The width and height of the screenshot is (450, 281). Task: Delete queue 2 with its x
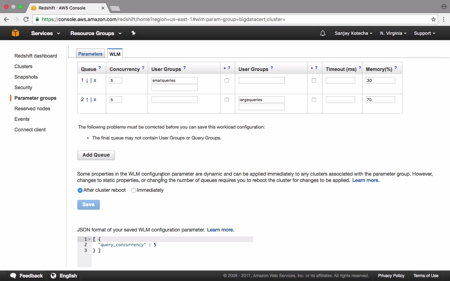point(95,100)
